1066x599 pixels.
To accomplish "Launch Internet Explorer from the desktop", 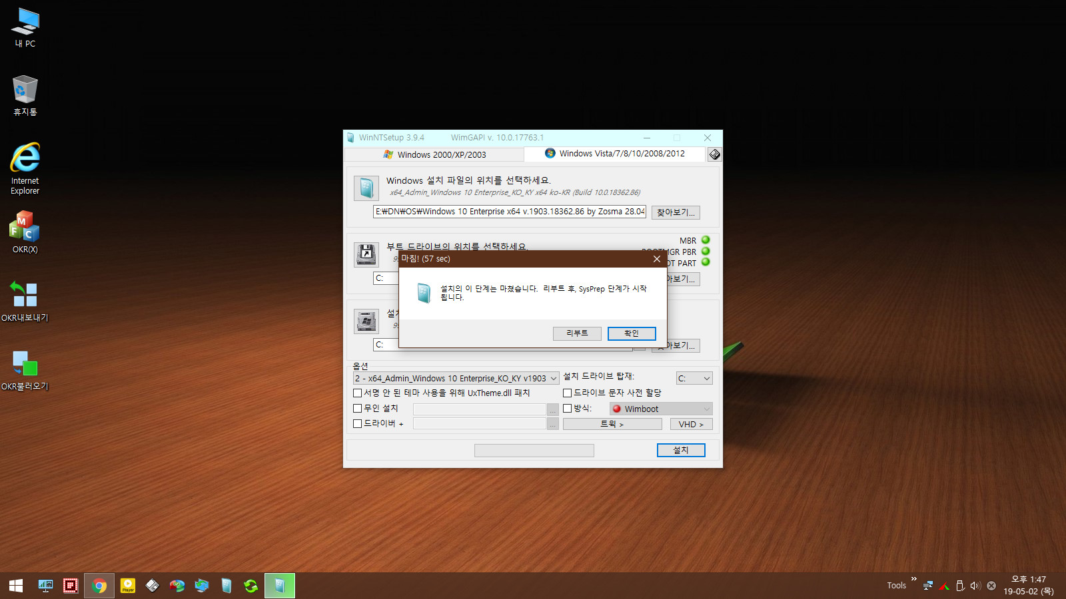I will point(25,168).
